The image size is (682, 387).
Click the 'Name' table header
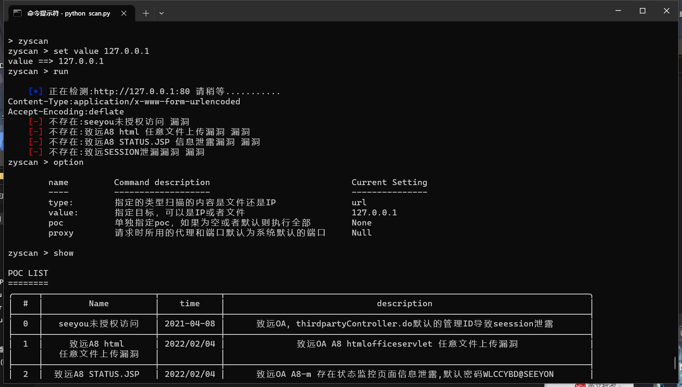tap(99, 304)
